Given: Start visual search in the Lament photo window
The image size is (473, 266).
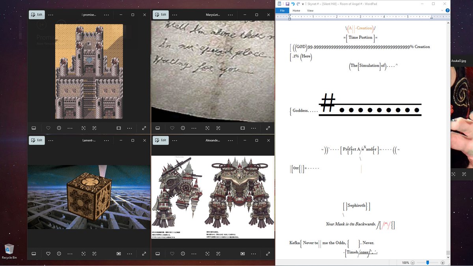Looking at the screenshot, I should pyautogui.click(x=84, y=253).
